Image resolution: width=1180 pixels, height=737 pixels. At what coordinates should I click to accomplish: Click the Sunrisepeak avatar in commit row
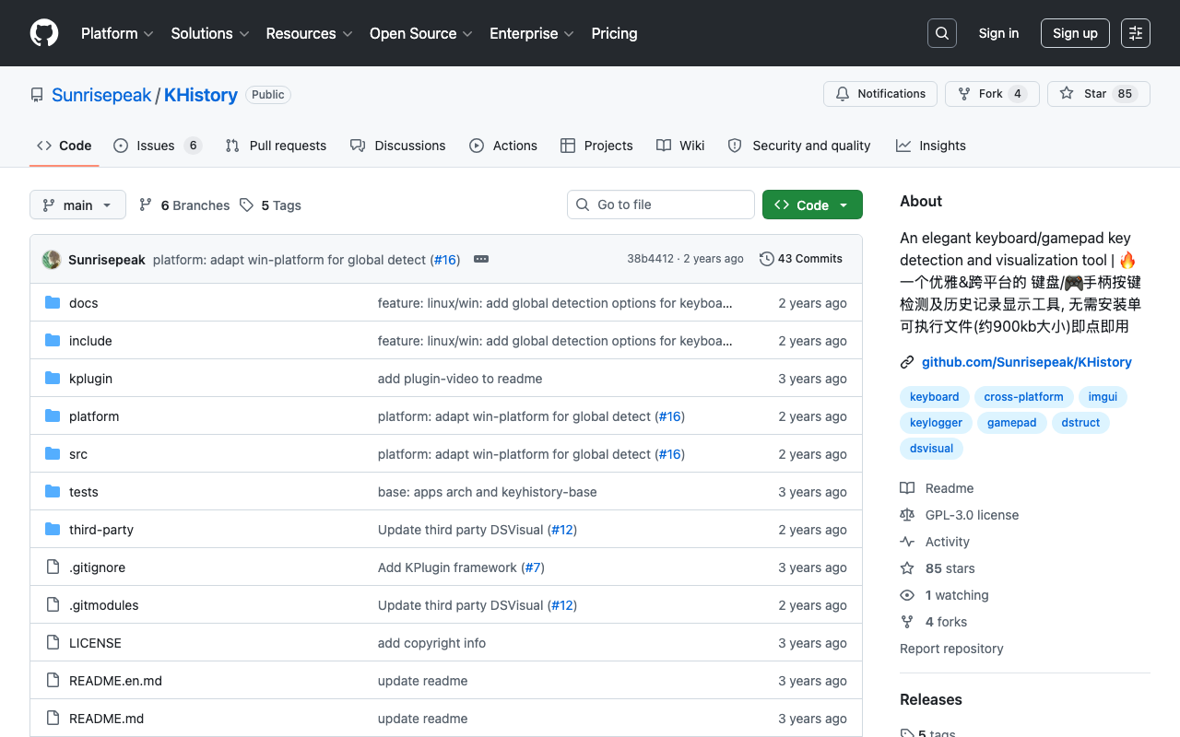click(52, 260)
